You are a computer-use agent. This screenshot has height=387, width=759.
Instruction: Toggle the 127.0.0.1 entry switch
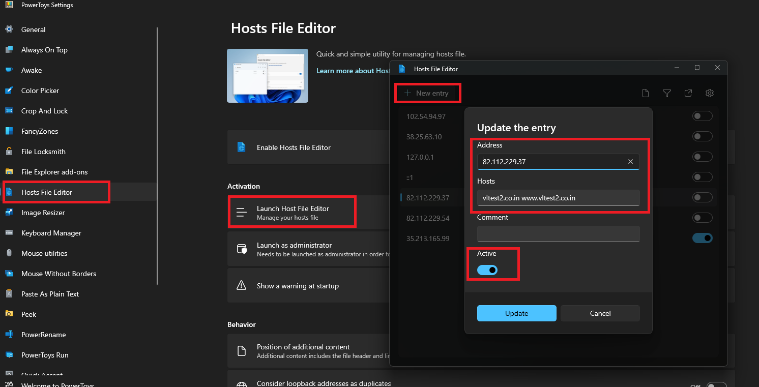[x=702, y=157]
